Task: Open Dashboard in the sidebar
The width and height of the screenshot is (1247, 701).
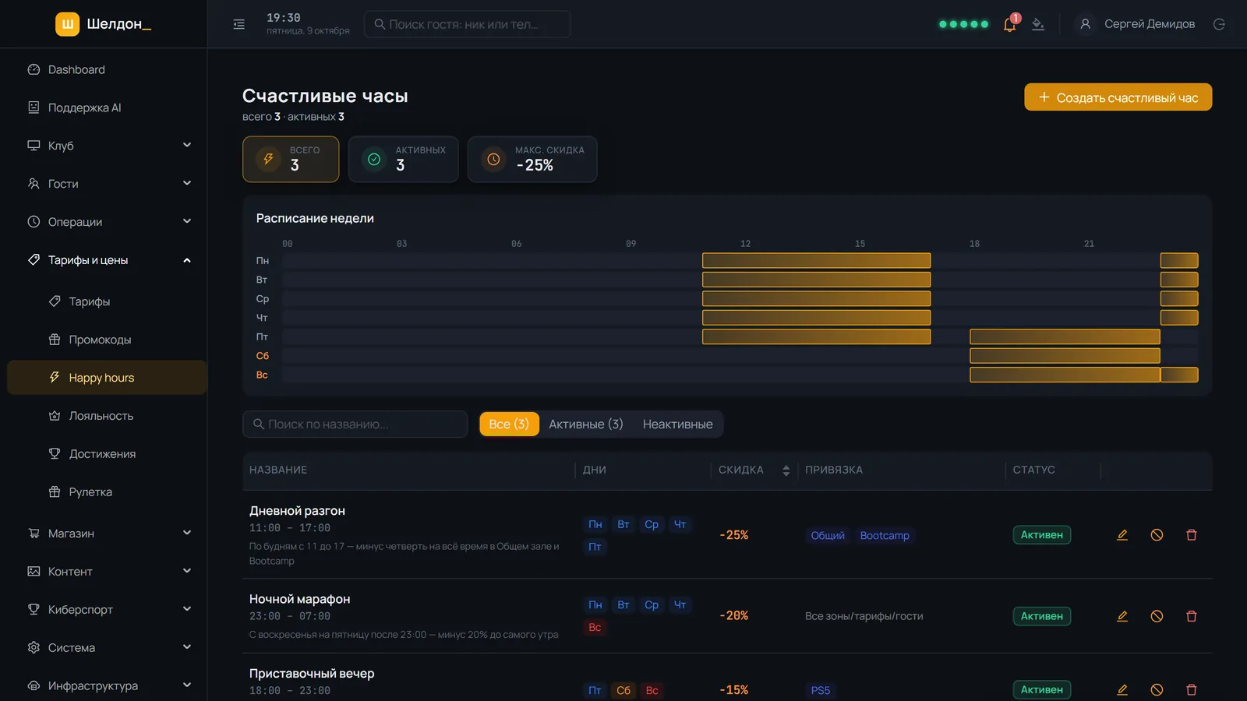Action: [x=108, y=69]
